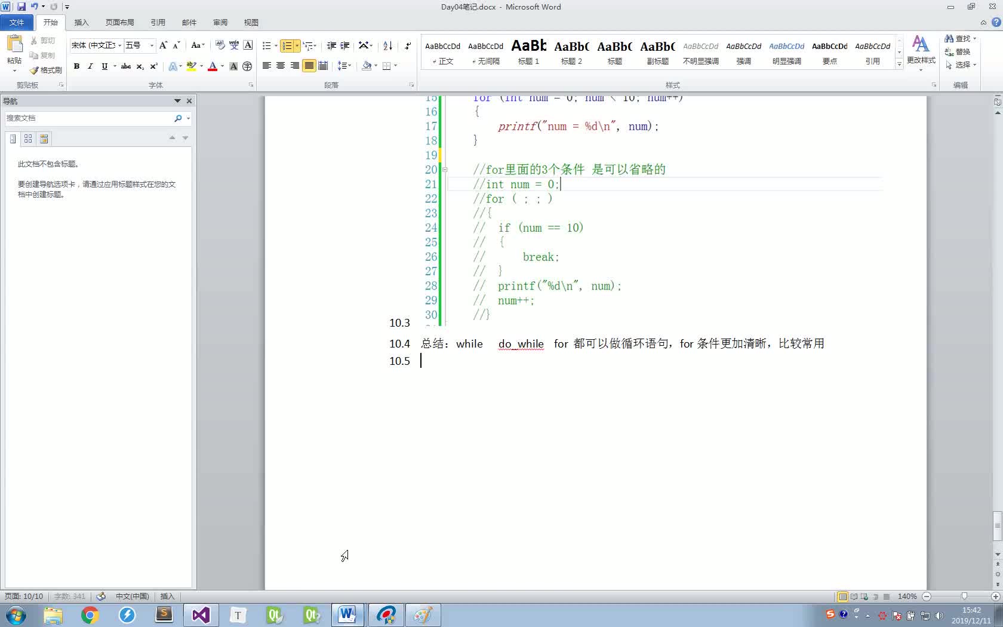Toggle Underline formatting
1003x627 pixels.
click(104, 66)
